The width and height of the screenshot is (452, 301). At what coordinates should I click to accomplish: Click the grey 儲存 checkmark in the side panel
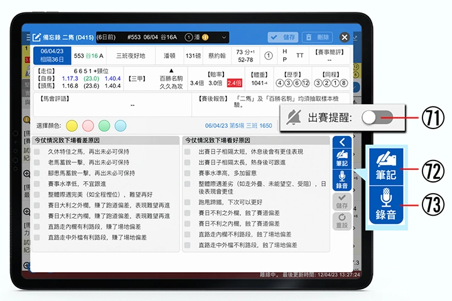click(x=342, y=201)
